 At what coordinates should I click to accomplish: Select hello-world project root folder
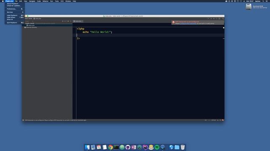coord(30,23)
